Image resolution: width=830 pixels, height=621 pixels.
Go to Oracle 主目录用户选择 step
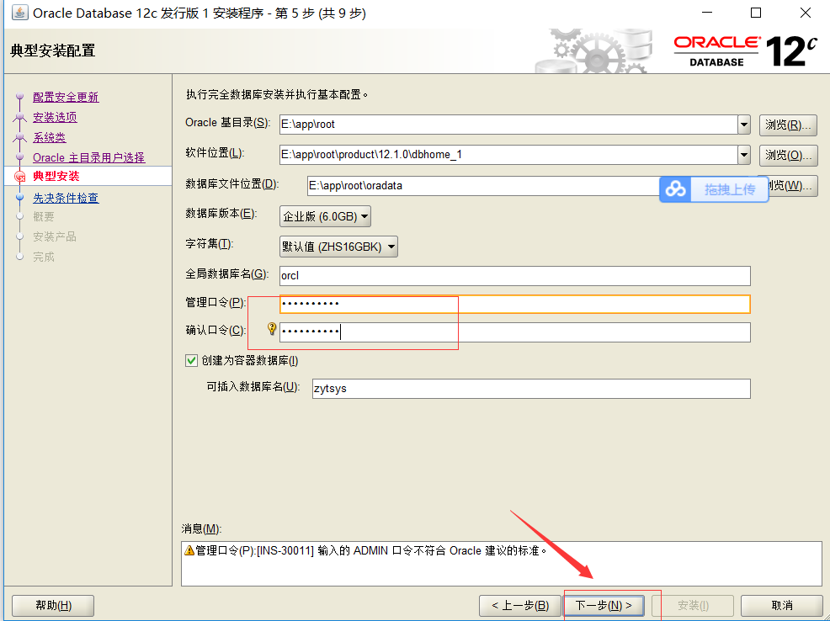88,157
